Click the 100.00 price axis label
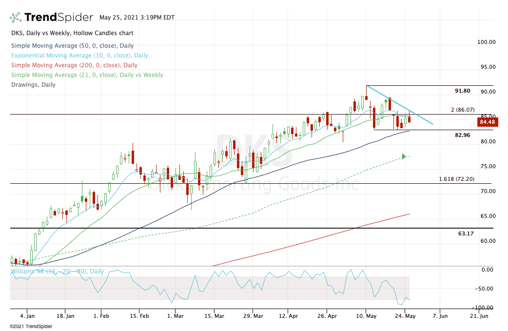 pyautogui.click(x=486, y=42)
